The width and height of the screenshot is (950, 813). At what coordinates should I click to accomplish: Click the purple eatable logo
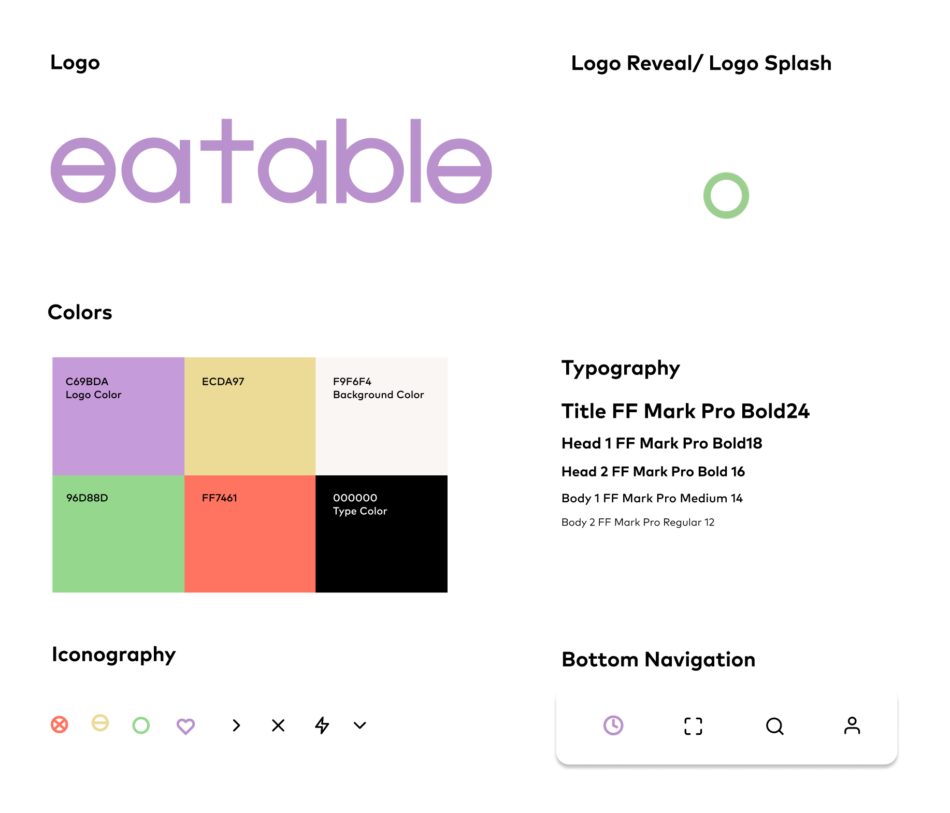coord(271,161)
